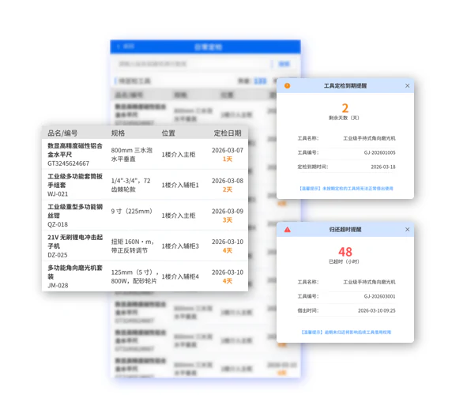Image resolution: width=467 pixels, height=413 pixels.
Task: Select row QZ-018 钢丝钳
Action: (145, 216)
